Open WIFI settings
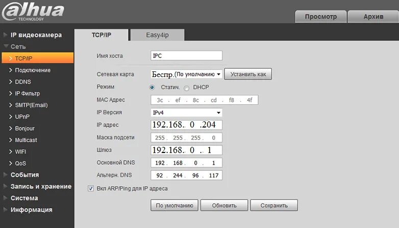The image size is (399, 228). point(20,152)
